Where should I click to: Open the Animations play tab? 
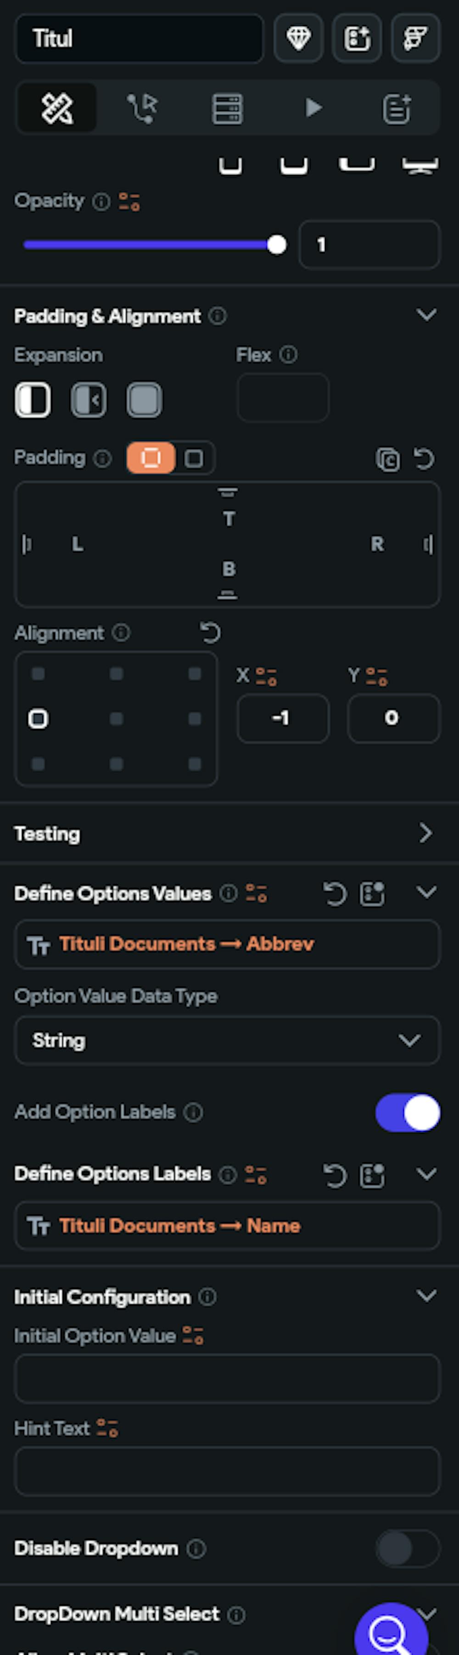pos(313,108)
